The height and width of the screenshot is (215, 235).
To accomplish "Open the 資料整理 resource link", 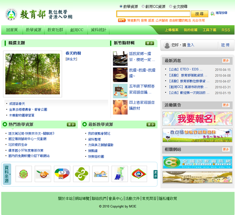I will tap(95, 139).
